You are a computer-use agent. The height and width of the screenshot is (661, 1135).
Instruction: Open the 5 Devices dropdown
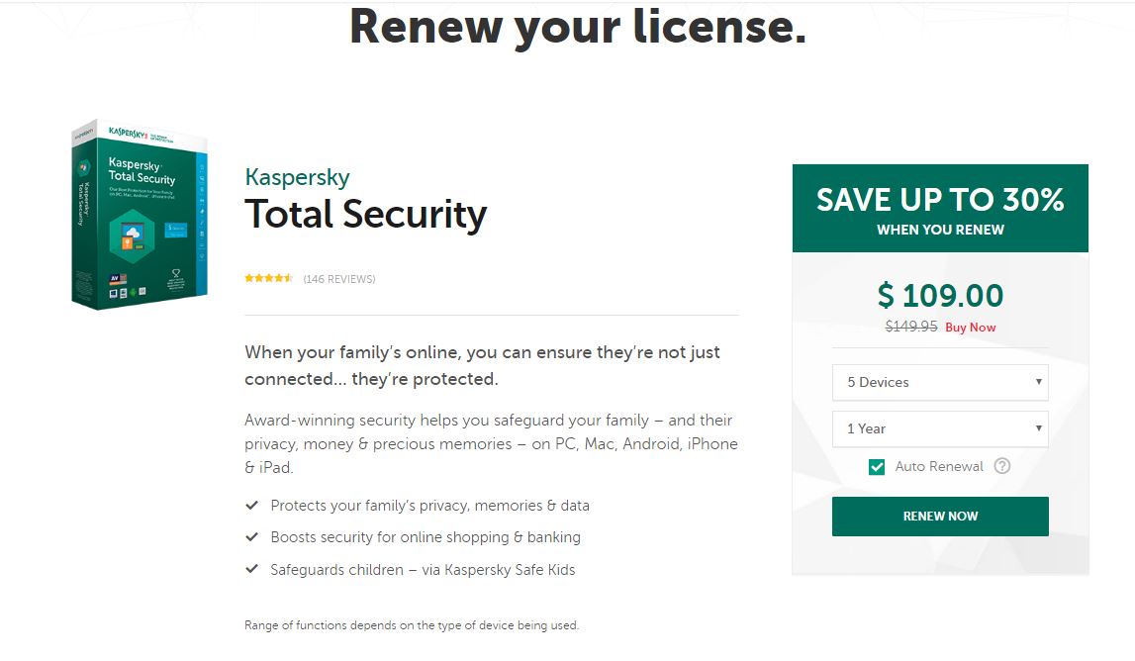pyautogui.click(x=940, y=382)
